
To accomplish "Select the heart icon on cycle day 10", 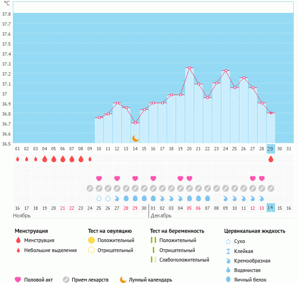I will pyautogui.click(x=99, y=178).
